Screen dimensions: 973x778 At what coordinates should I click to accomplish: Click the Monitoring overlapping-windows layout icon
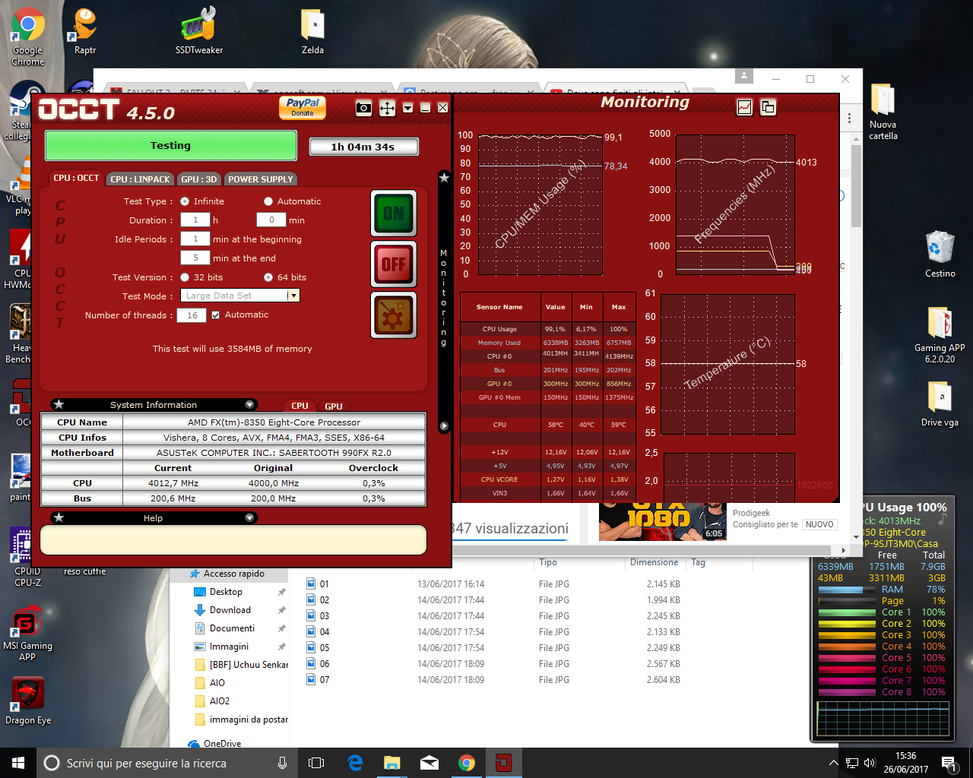pos(769,107)
